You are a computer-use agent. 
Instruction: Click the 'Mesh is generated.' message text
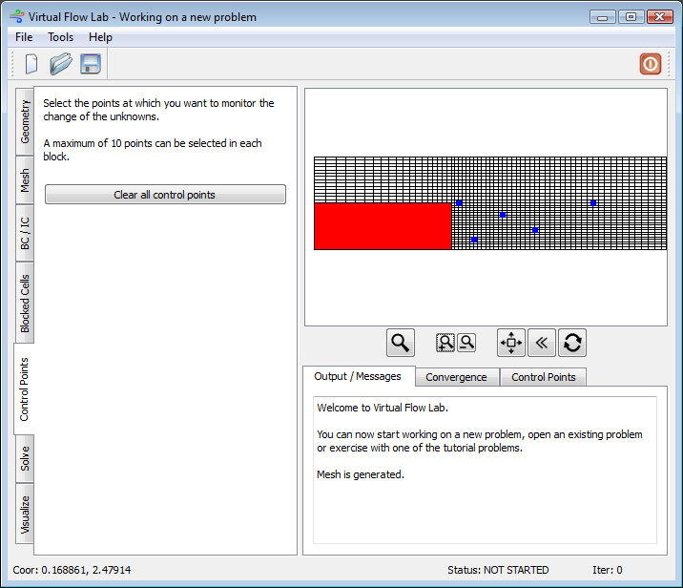(361, 474)
